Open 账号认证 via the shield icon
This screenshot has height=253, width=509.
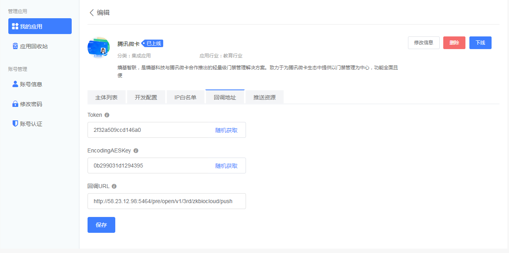click(15, 123)
